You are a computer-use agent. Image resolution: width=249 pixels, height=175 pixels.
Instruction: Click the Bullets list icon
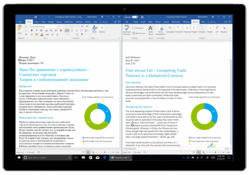[x=67, y=26]
